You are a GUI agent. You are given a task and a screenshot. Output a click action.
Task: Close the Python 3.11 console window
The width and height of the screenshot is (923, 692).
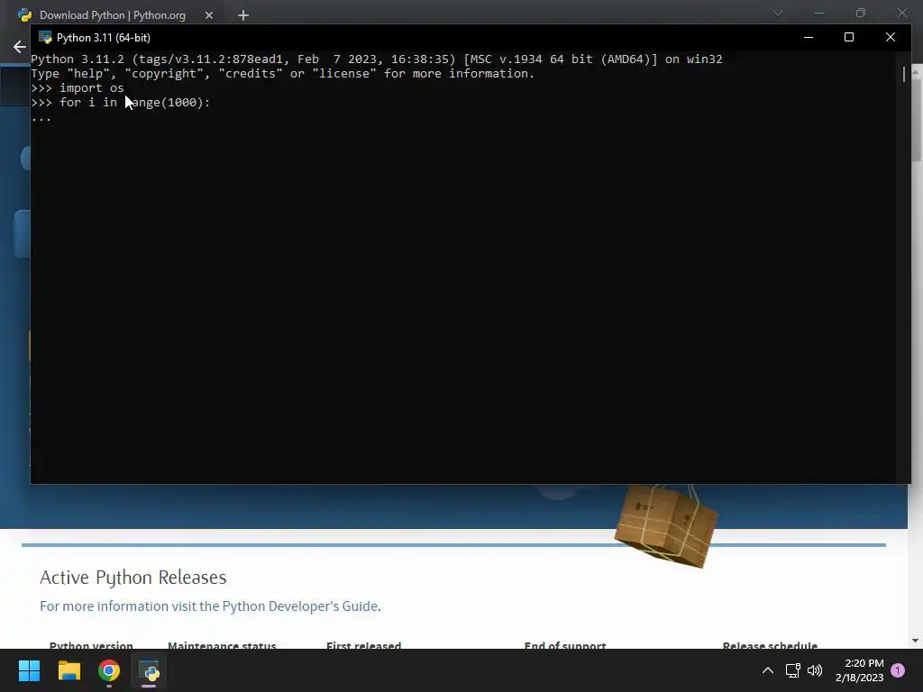click(x=890, y=37)
